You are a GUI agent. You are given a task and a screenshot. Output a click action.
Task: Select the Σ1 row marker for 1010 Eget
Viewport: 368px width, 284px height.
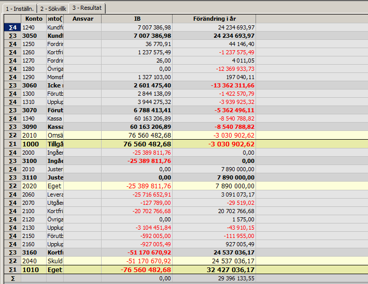point(12,270)
